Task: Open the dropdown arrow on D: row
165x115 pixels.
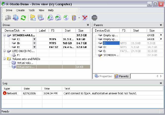Action: click(x=34, y=43)
